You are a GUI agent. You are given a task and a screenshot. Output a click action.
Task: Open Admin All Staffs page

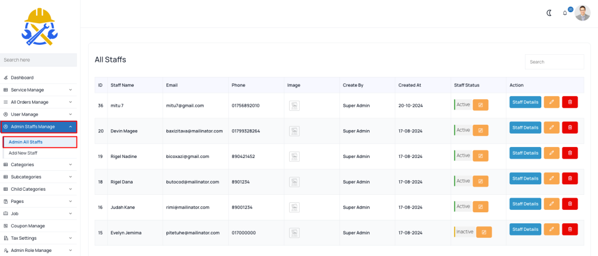tap(40, 142)
